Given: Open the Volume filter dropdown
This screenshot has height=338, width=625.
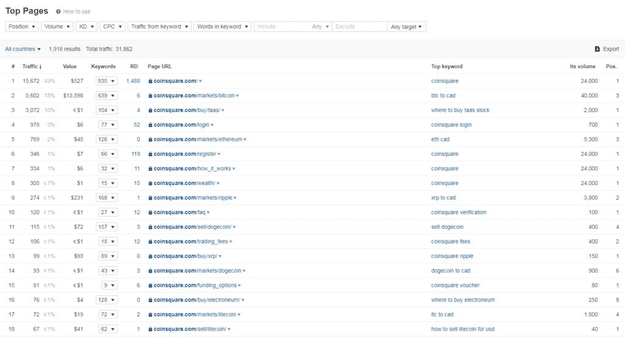Looking at the screenshot, I should [x=57, y=27].
